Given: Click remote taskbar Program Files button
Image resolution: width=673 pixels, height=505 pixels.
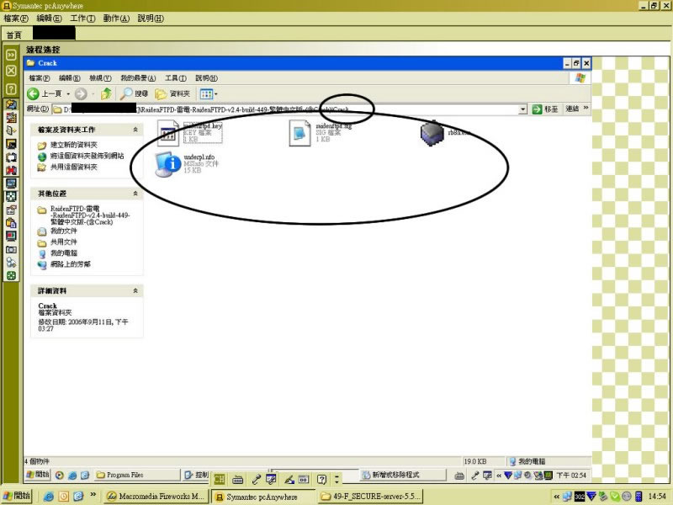Looking at the screenshot, I should [x=137, y=475].
